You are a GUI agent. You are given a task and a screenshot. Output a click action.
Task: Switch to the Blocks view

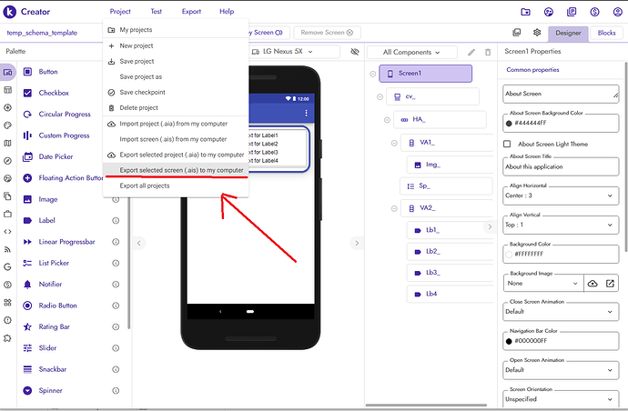(606, 33)
